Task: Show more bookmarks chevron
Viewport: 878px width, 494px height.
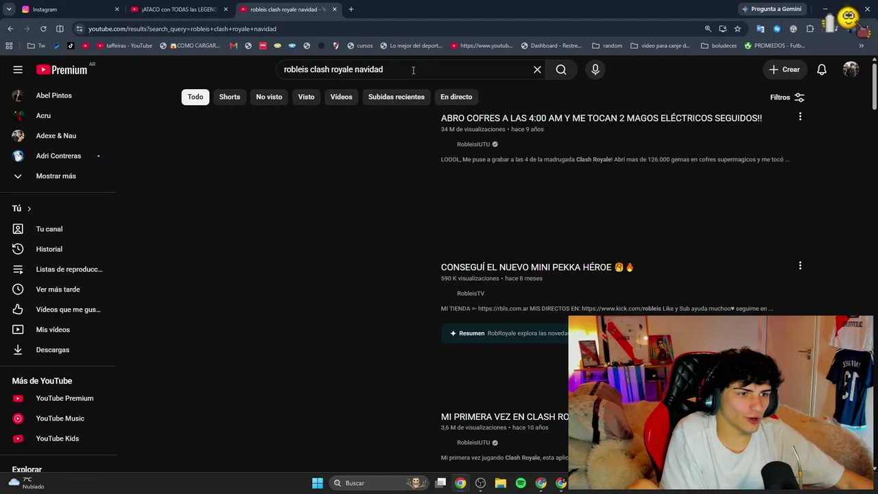Action: (x=862, y=46)
